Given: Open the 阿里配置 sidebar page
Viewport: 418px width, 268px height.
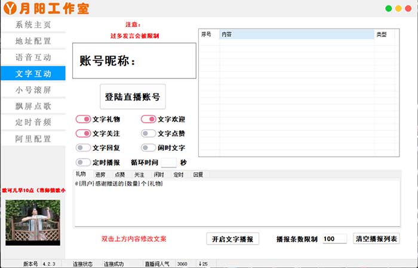Looking at the screenshot, I should (33, 139).
